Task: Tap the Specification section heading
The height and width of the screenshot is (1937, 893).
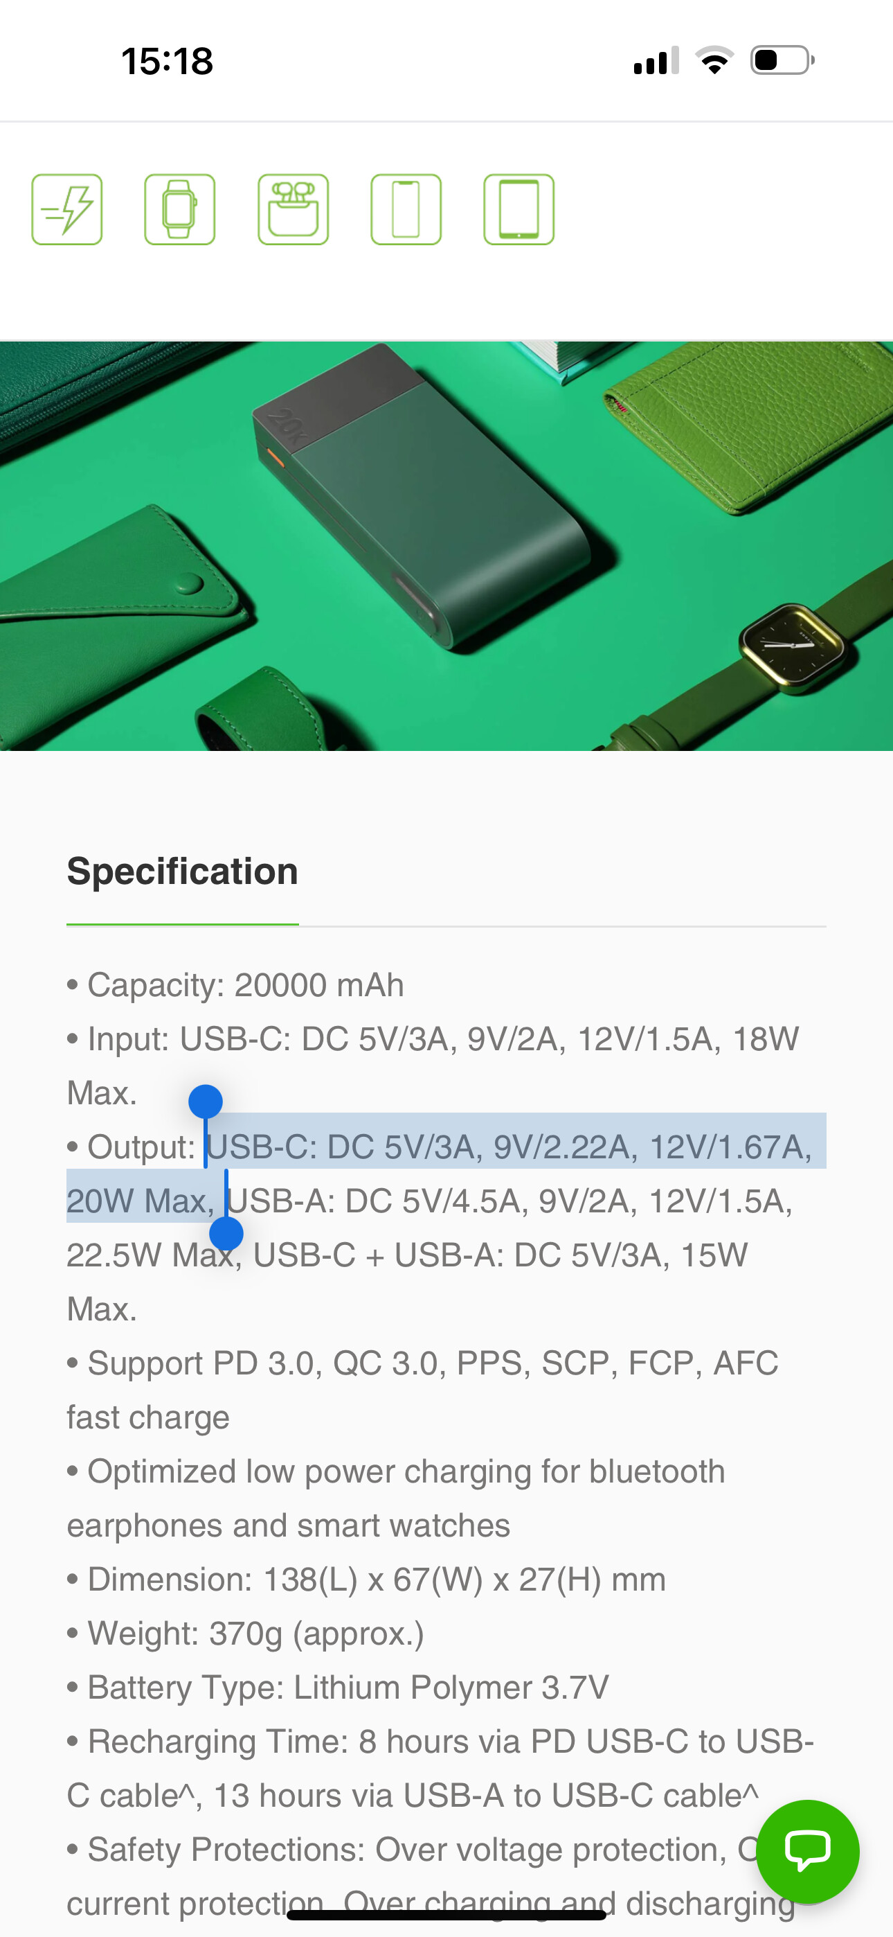Action: tap(183, 872)
